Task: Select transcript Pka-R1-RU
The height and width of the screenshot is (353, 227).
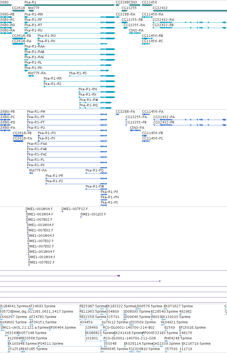Action: click(x=33, y=30)
